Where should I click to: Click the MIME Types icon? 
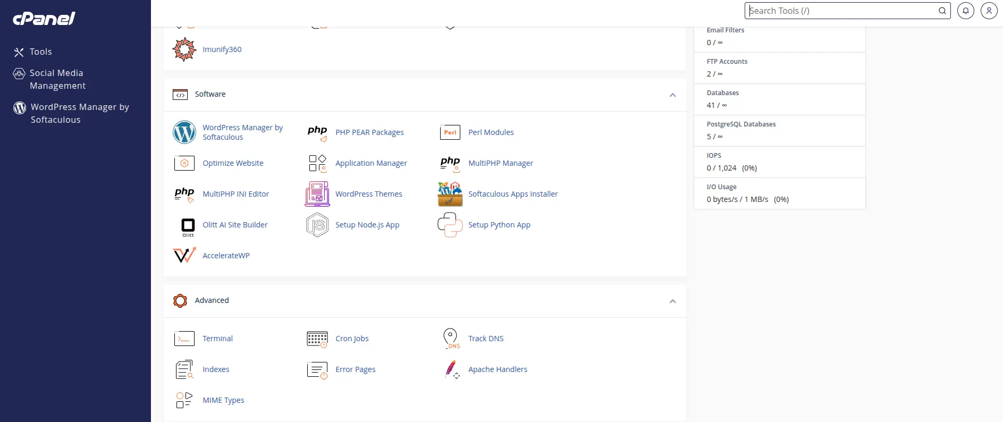(184, 400)
